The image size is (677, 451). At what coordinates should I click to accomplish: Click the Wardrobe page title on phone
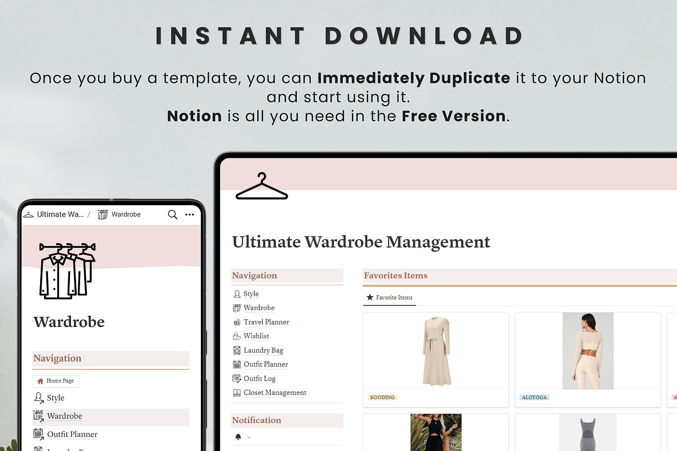tap(69, 322)
